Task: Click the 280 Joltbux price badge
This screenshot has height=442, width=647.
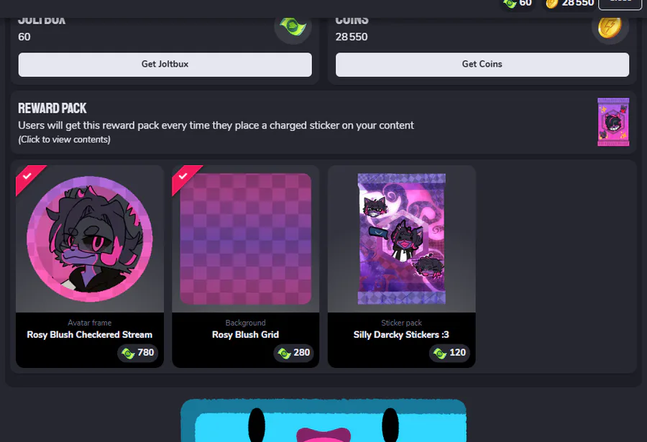Action: (293, 353)
